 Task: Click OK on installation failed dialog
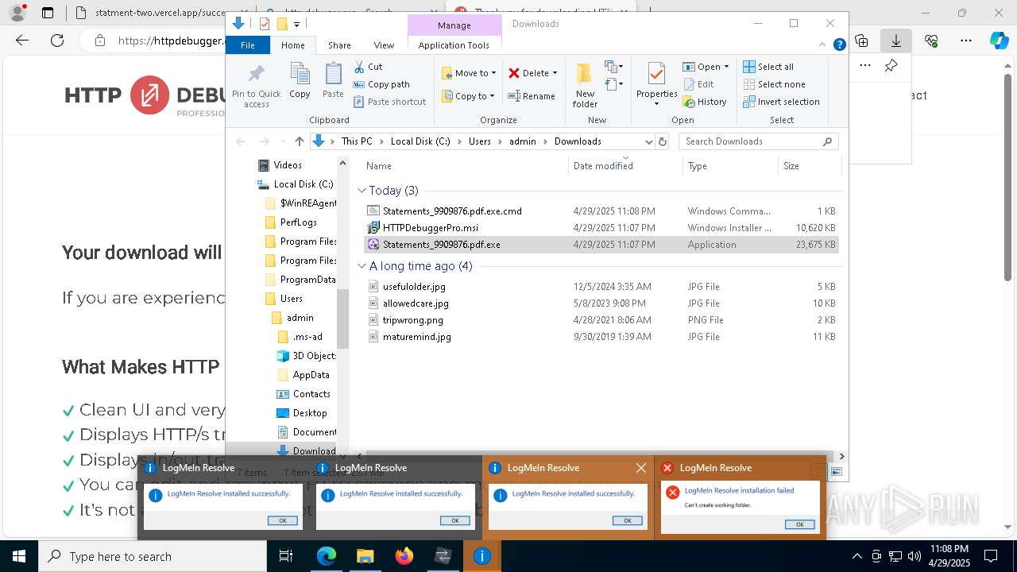[x=799, y=524]
